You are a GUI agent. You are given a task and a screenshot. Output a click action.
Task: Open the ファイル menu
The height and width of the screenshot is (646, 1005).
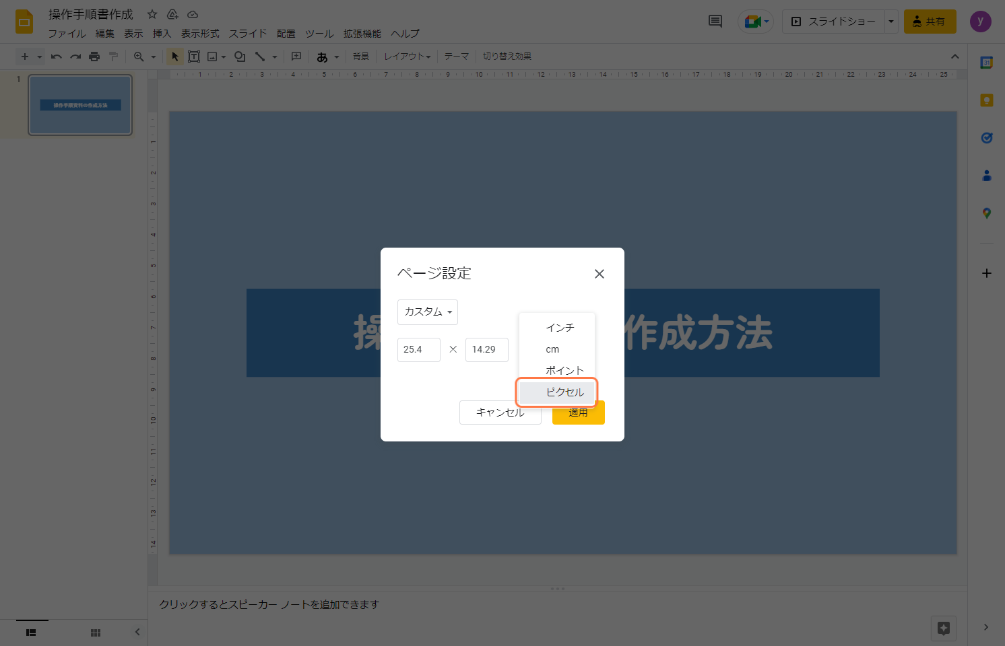tap(67, 34)
